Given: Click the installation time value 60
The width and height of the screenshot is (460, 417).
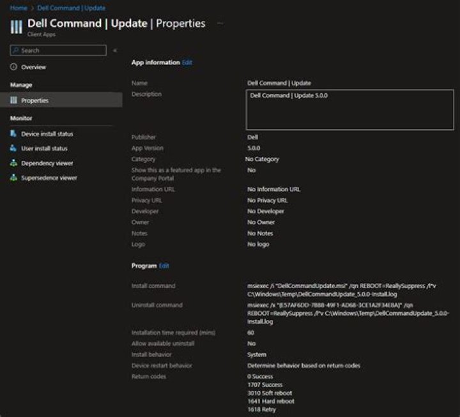Looking at the screenshot, I should pos(251,333).
